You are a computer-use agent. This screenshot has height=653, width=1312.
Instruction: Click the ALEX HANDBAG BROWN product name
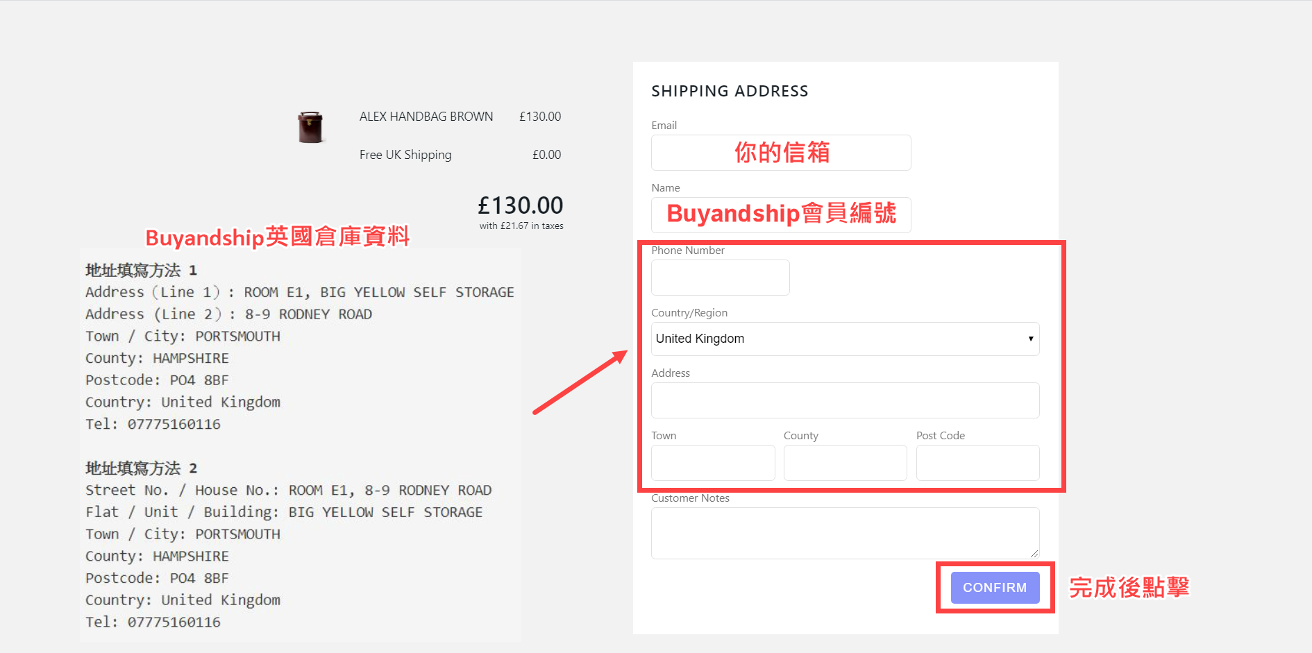click(x=426, y=117)
